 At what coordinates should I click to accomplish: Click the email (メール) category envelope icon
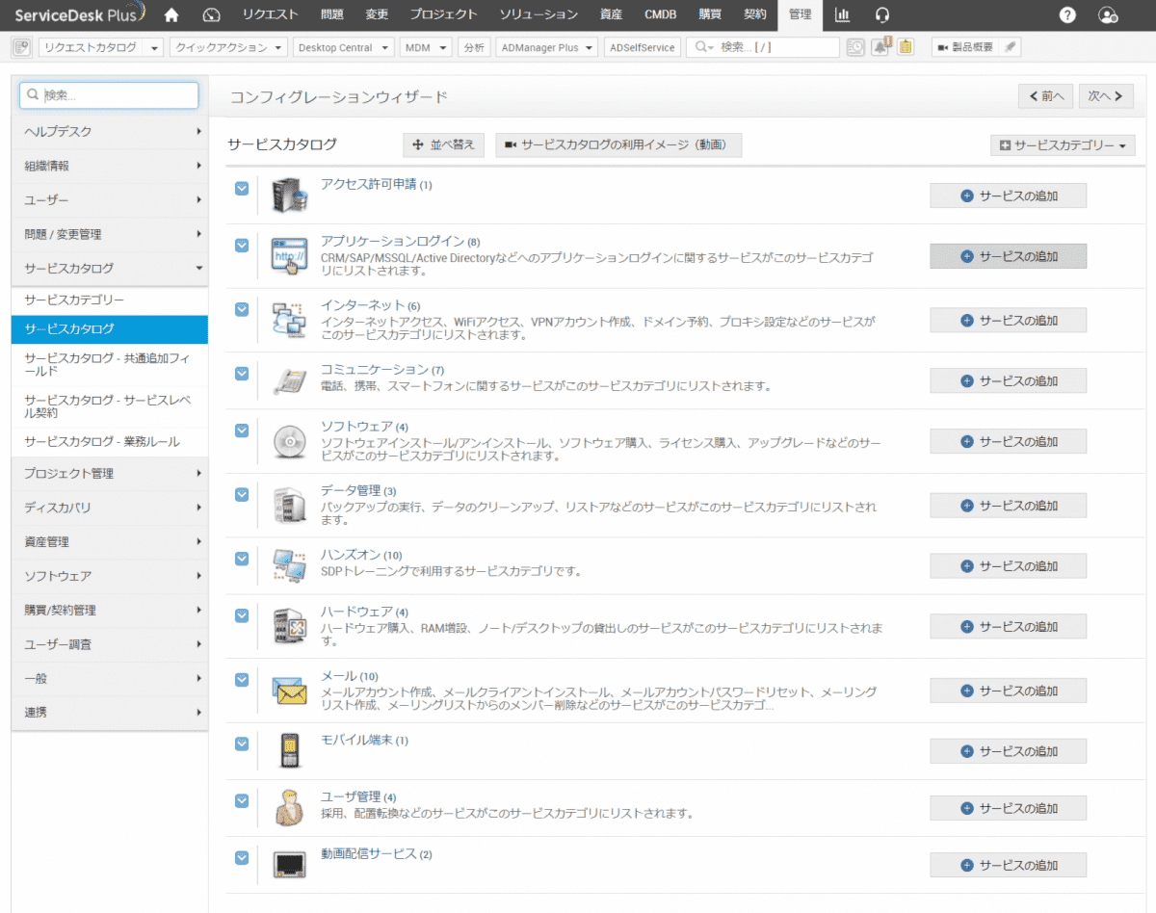click(x=289, y=691)
